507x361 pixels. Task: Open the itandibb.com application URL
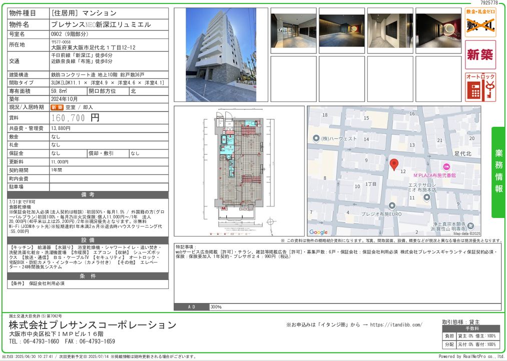click(395, 325)
